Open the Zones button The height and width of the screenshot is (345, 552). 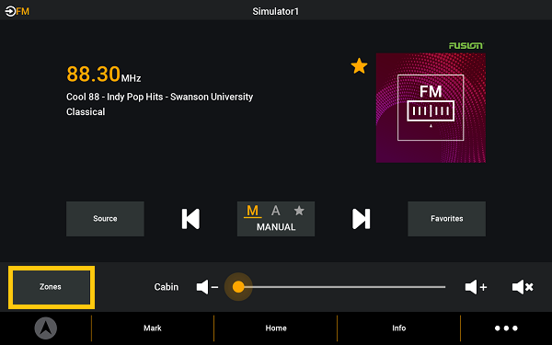pyautogui.click(x=52, y=287)
